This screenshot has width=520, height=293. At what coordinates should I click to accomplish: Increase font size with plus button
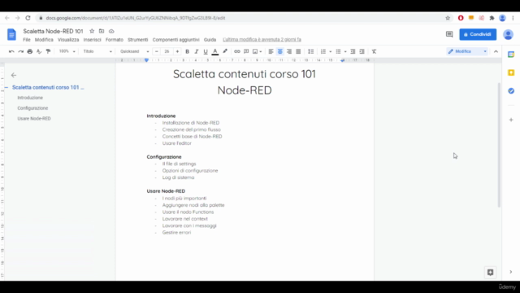point(177,51)
